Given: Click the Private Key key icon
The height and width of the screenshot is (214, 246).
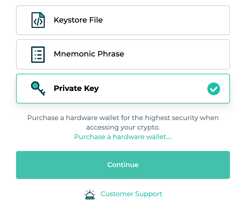Looking at the screenshot, I should tap(38, 88).
